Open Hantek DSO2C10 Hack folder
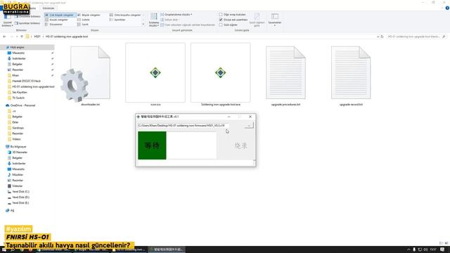The height and width of the screenshot is (253, 450). click(x=24, y=82)
